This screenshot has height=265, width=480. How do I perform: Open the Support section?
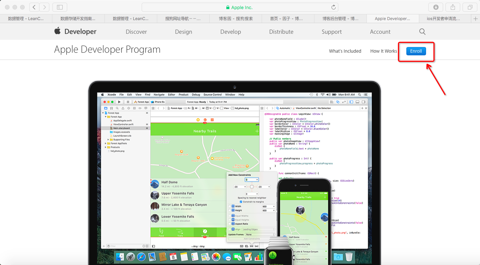[x=332, y=32]
